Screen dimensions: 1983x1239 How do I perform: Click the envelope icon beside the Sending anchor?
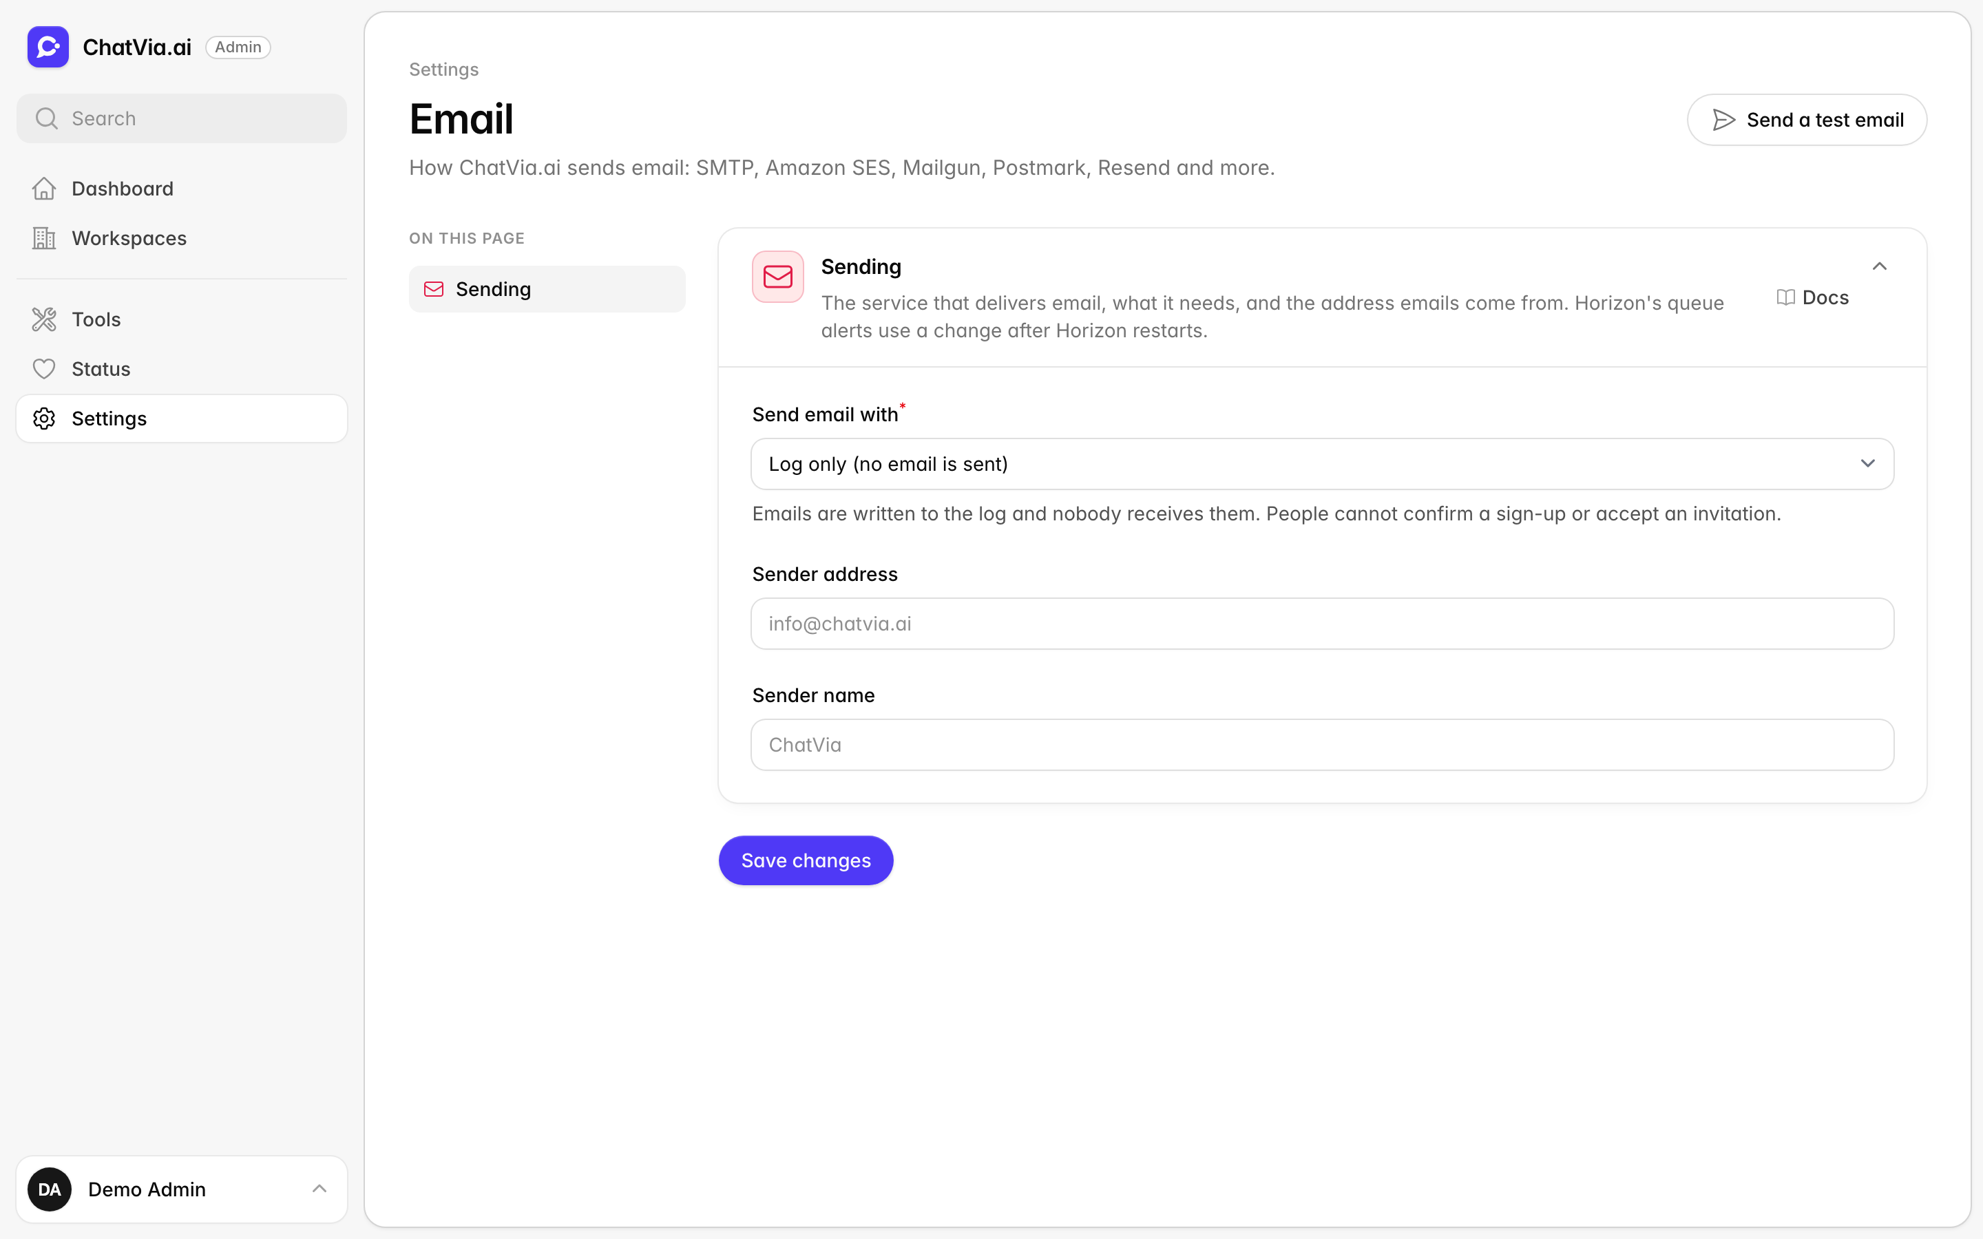tap(434, 289)
